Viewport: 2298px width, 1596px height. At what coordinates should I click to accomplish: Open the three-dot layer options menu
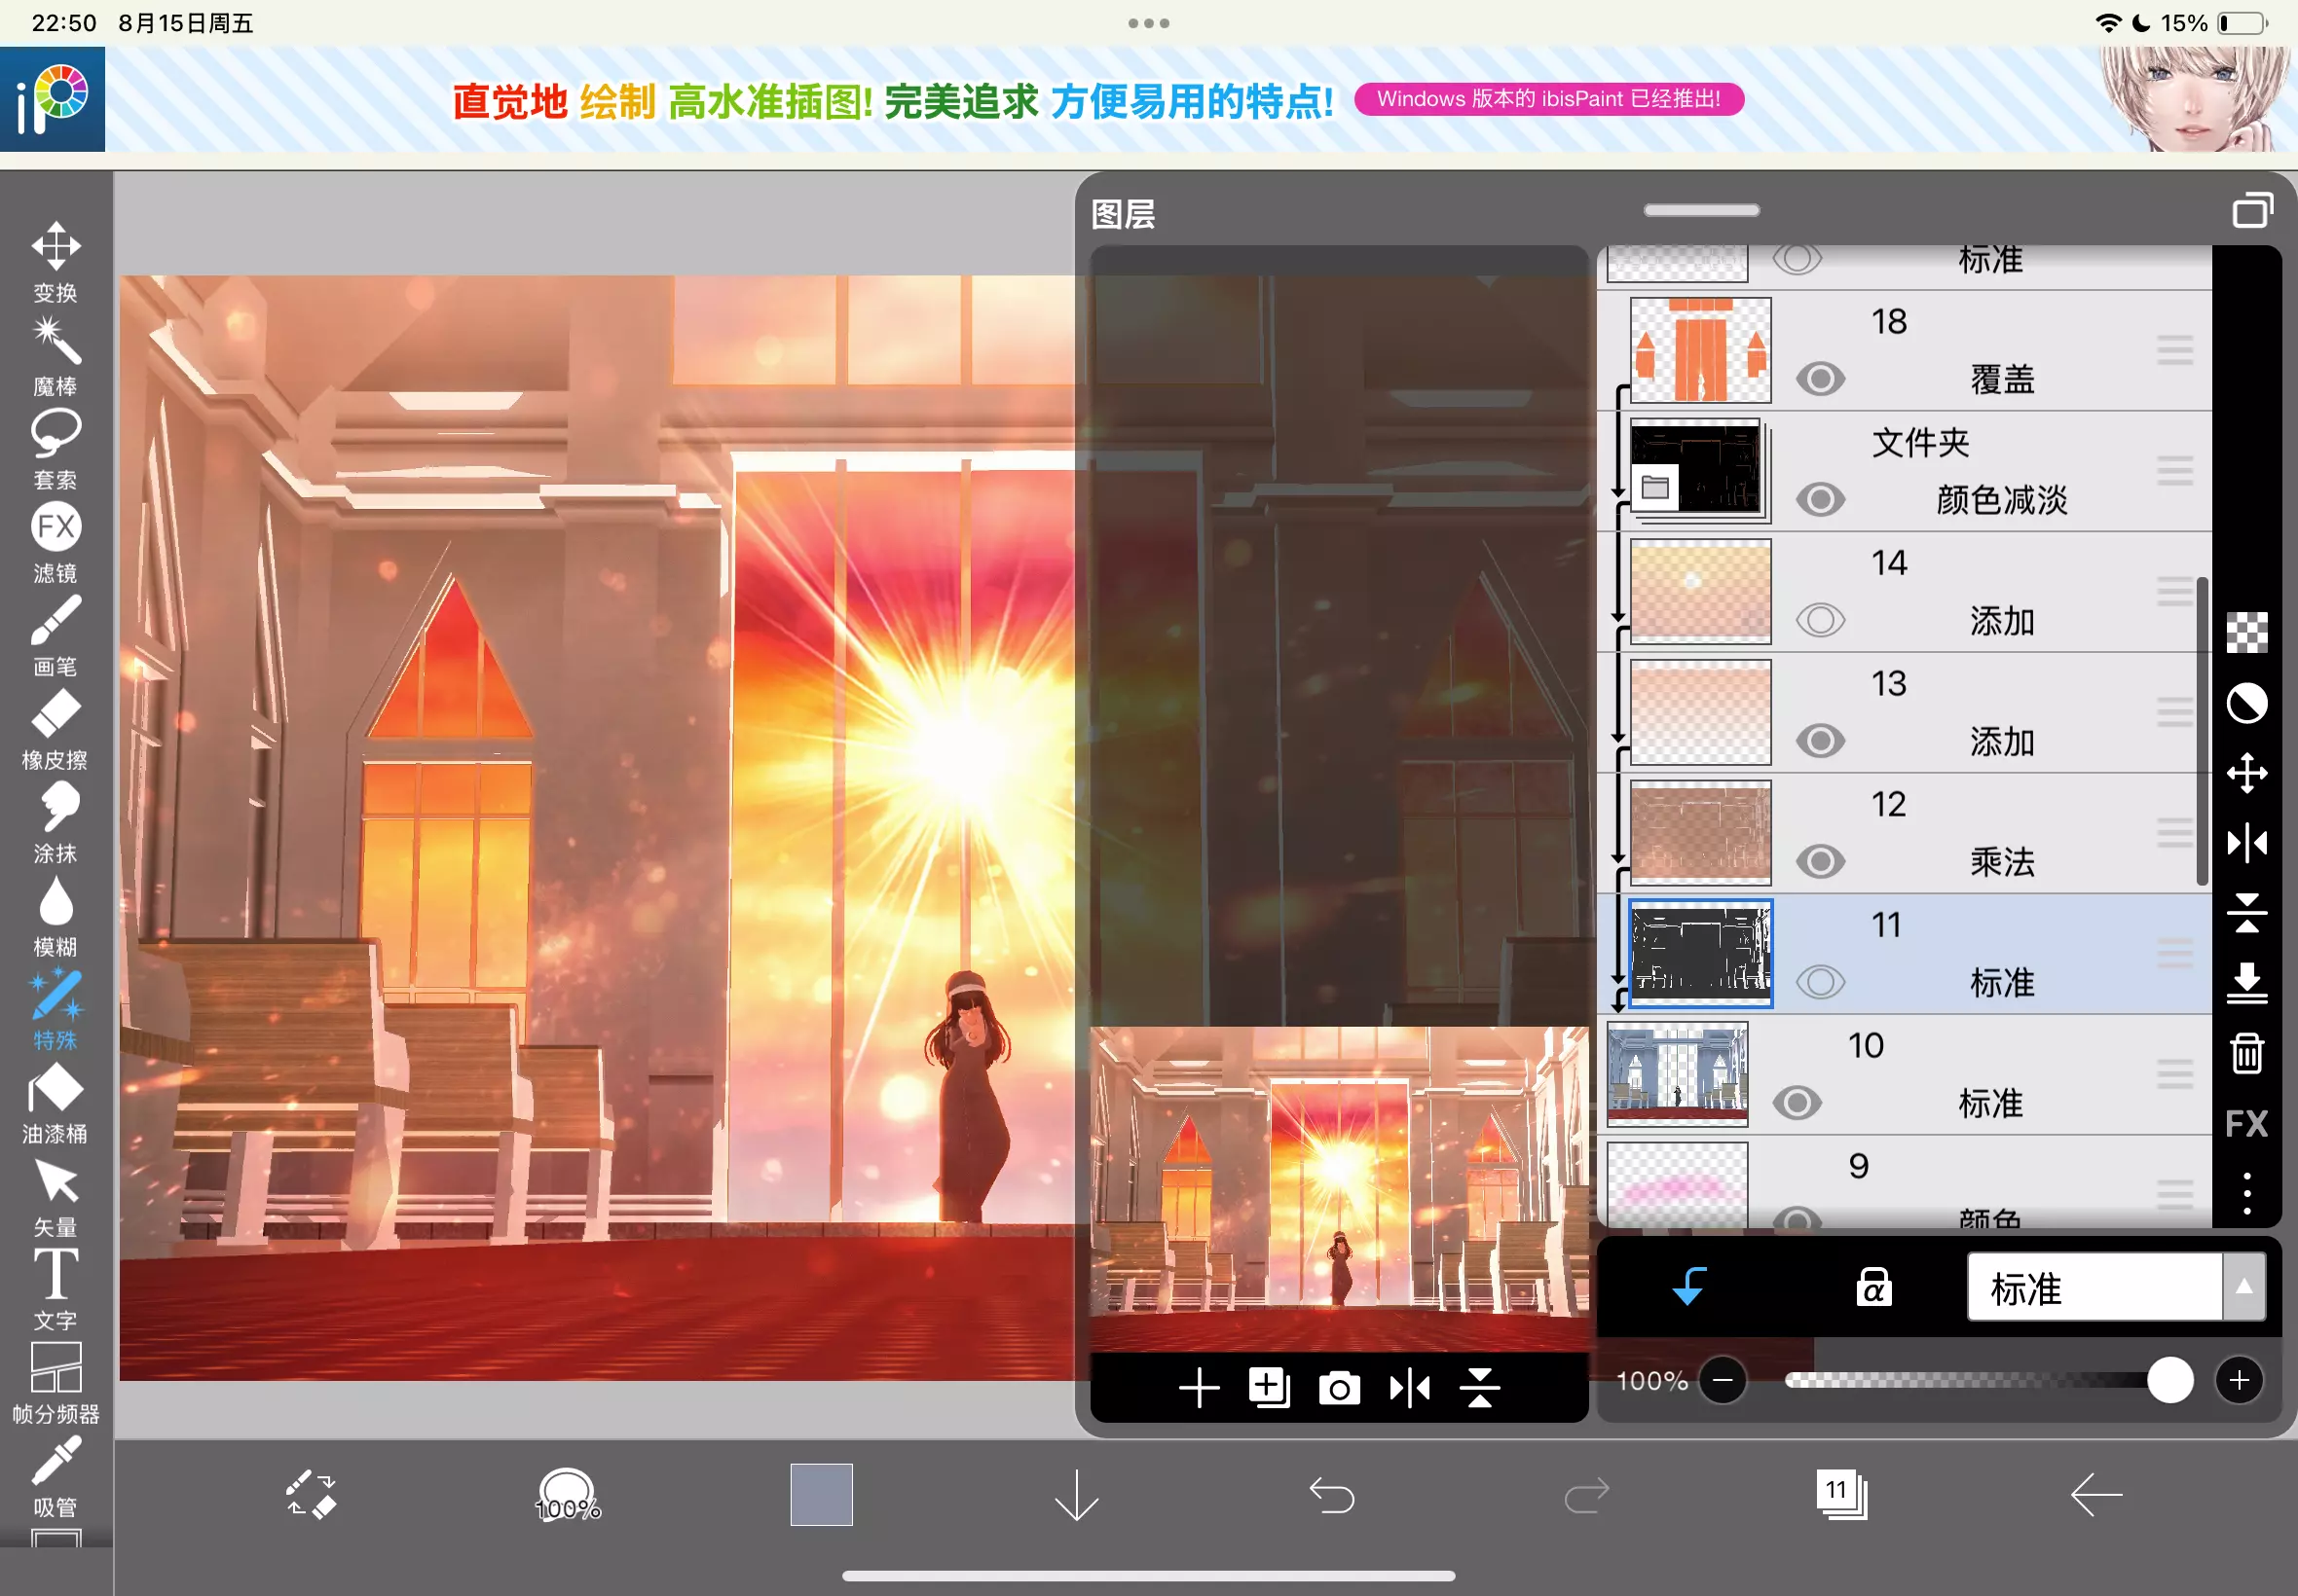(x=2246, y=1194)
